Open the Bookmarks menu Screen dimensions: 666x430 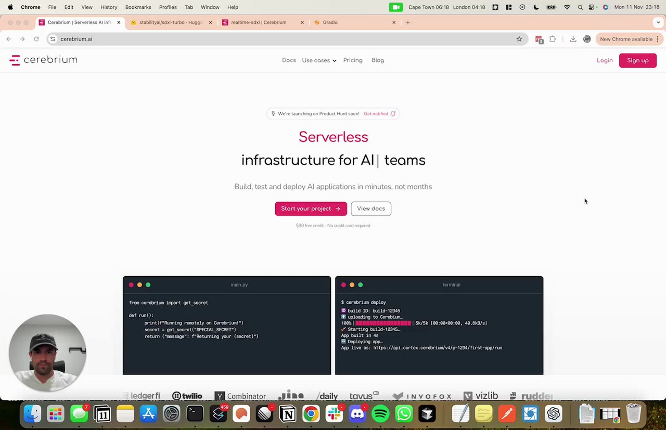coord(138,7)
